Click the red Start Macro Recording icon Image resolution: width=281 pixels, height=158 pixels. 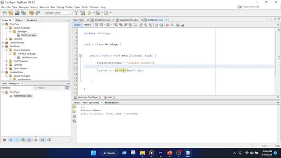(x=167, y=25)
